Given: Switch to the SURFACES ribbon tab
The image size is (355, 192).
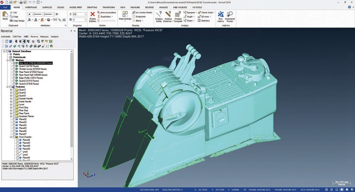Looking at the screenshot, I should pos(47,7).
